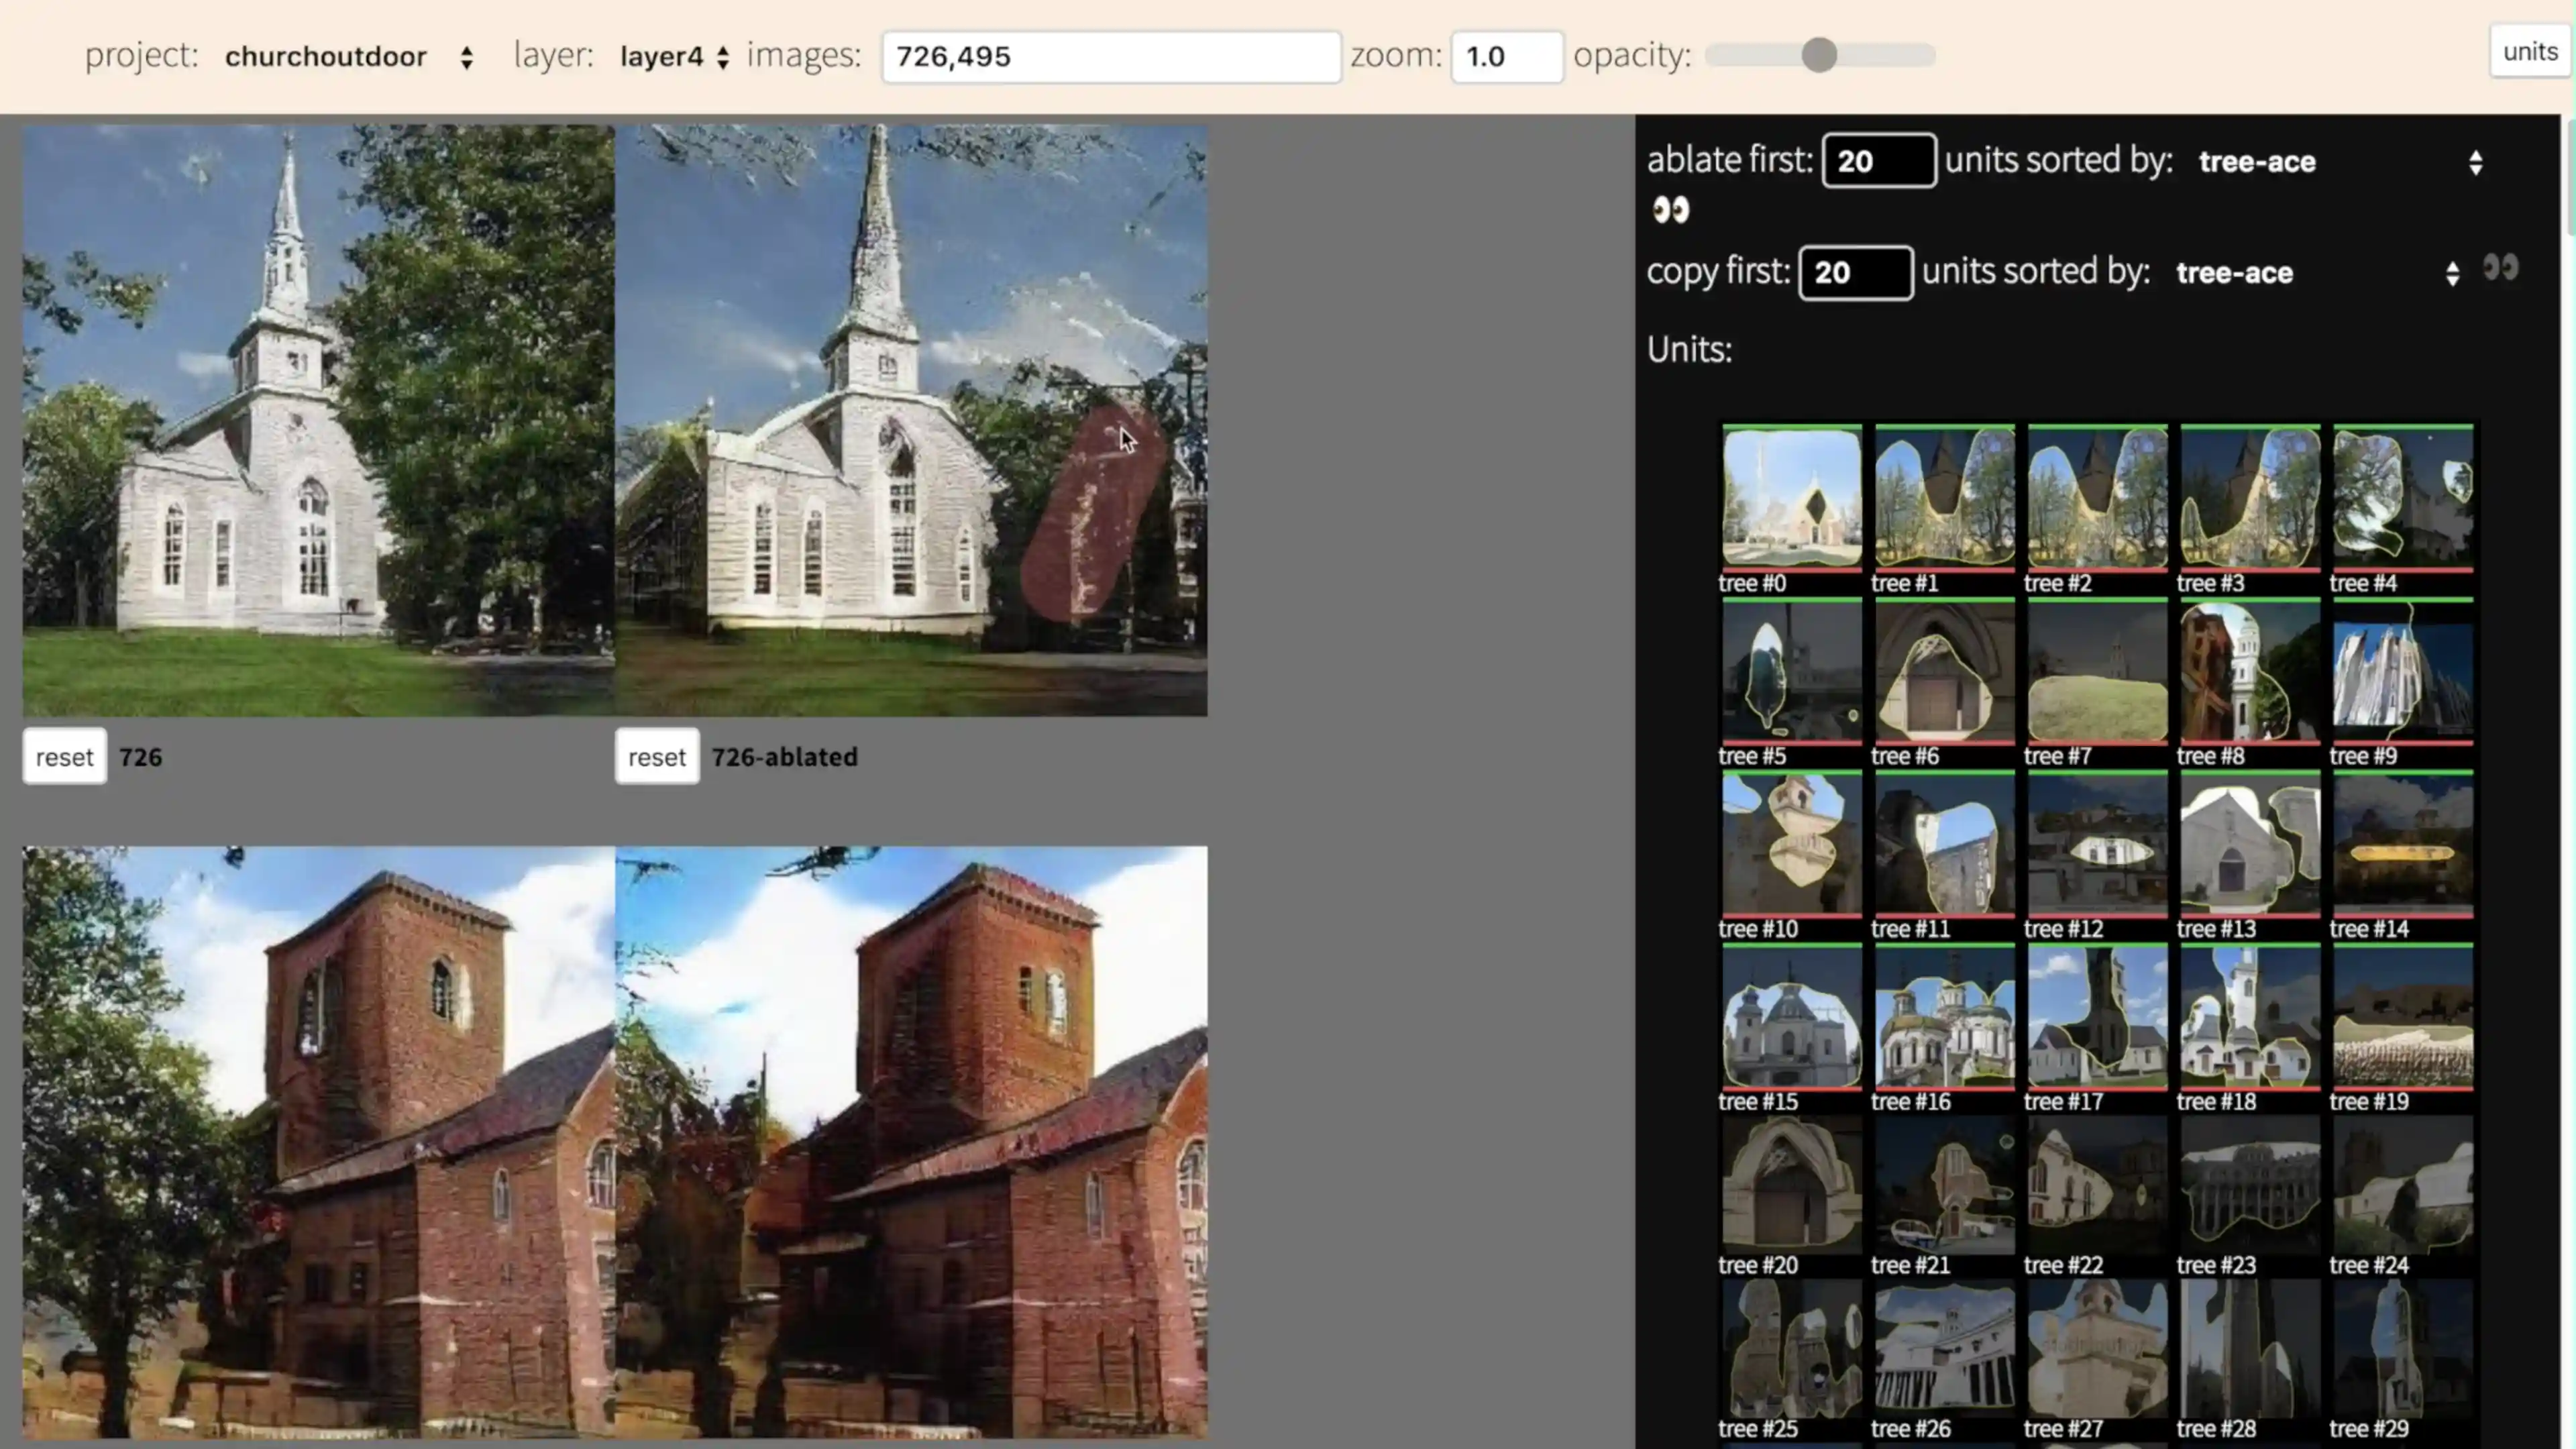2576x1449 pixels.
Task: Open the layer dropdown showing layer4
Action: (674, 57)
